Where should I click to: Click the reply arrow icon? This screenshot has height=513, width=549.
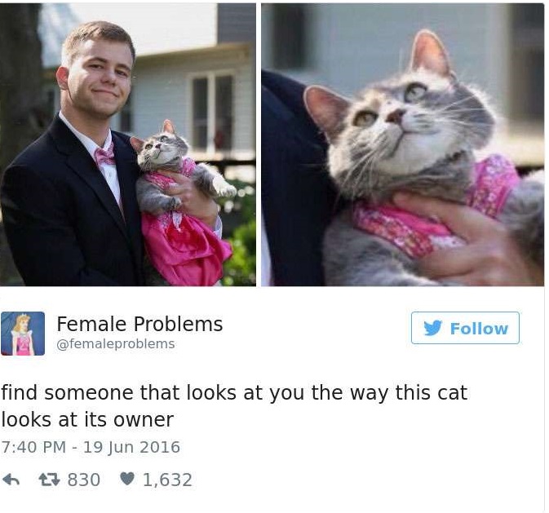tap(11, 480)
